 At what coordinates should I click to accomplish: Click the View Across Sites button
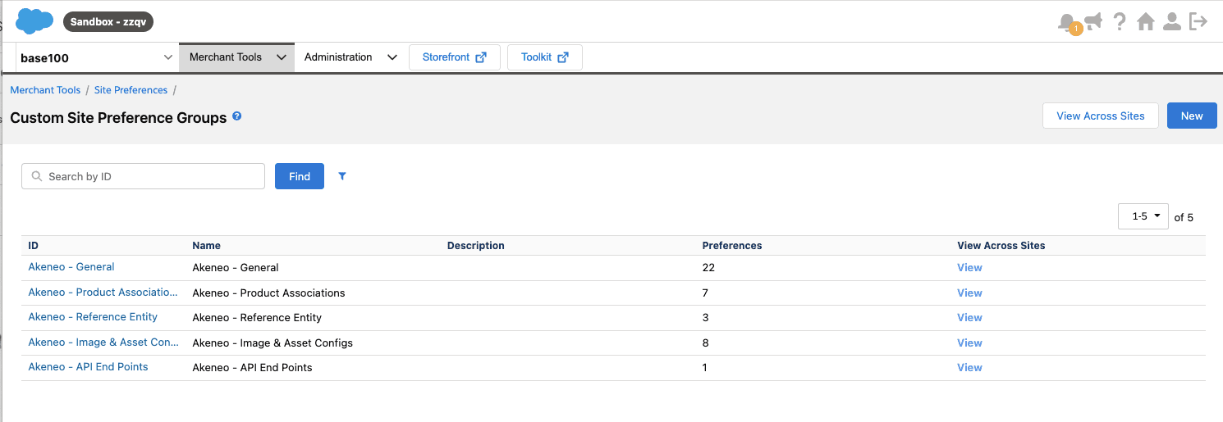pos(1100,116)
